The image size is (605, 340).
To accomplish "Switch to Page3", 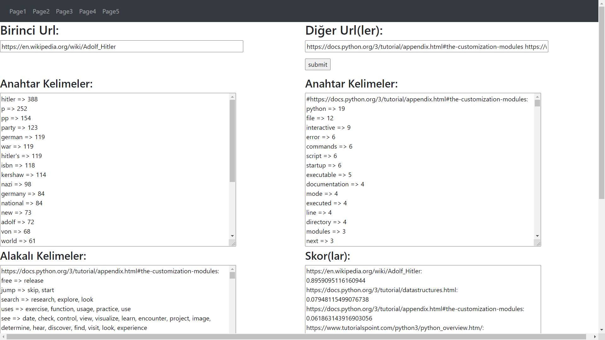I will click(x=64, y=11).
